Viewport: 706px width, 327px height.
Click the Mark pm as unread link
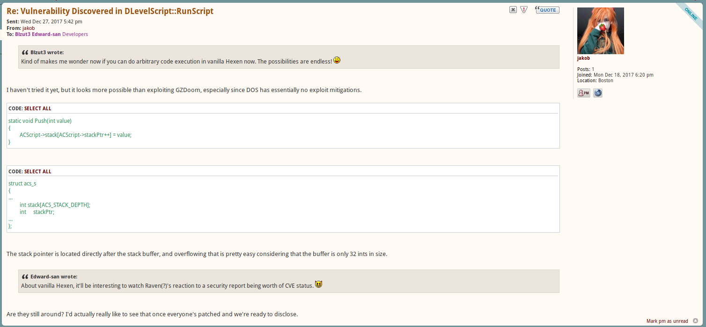(667, 321)
